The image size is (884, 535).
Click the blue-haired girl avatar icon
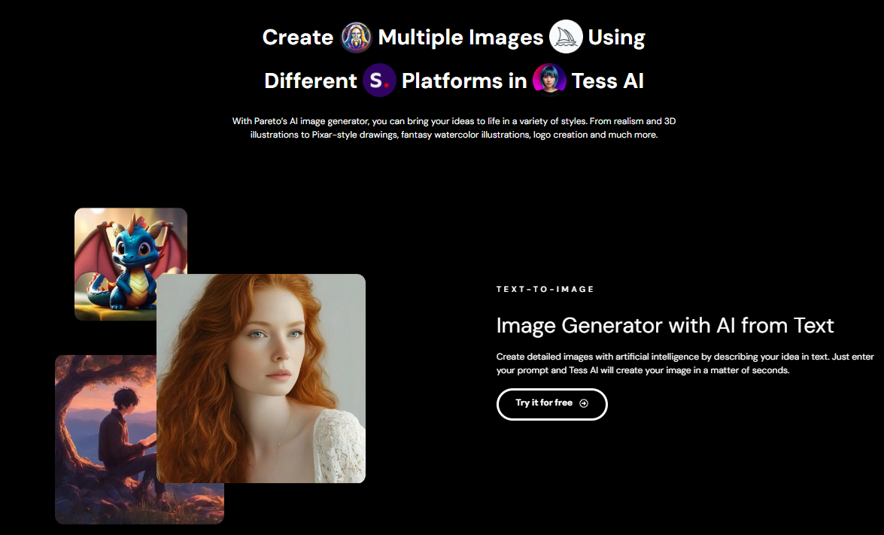[549, 80]
